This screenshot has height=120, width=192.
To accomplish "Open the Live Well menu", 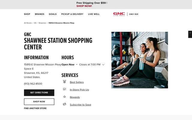I will click(x=94, y=14).
